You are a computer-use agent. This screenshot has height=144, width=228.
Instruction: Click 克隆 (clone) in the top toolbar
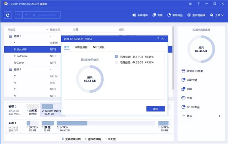(157, 15)
